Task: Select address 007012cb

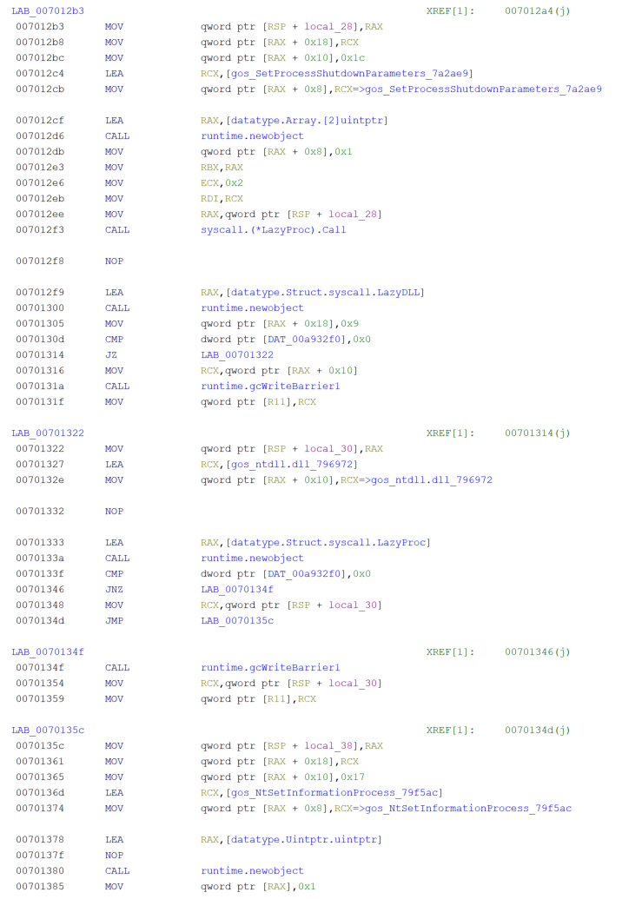Action: [x=40, y=89]
